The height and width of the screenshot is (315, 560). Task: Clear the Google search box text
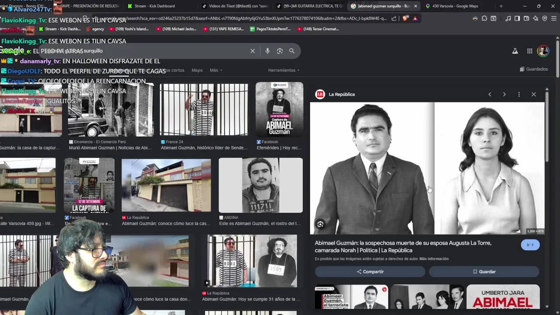[252, 51]
